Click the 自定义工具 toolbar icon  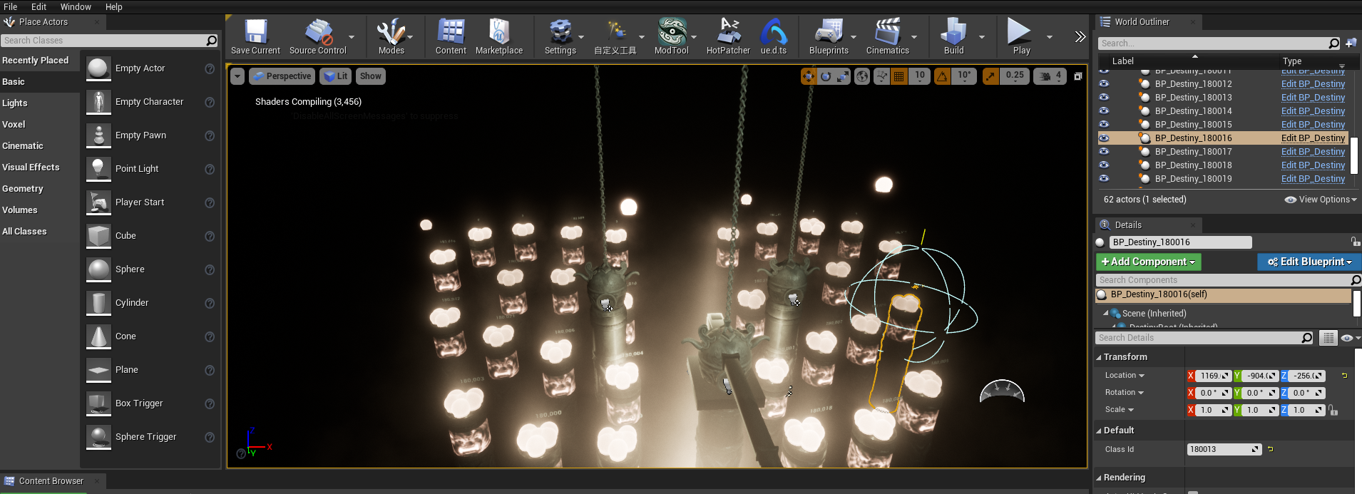[615, 37]
